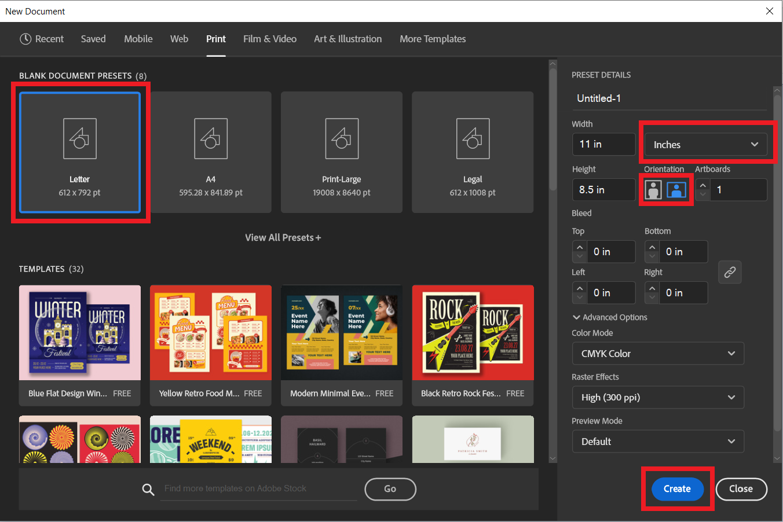Screen dimensions: 783x522
Task: Switch to the Saved tab
Action: click(x=93, y=39)
